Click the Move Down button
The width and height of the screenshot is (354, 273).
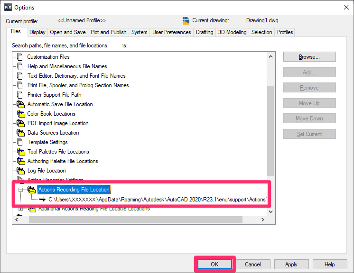tap(309, 118)
